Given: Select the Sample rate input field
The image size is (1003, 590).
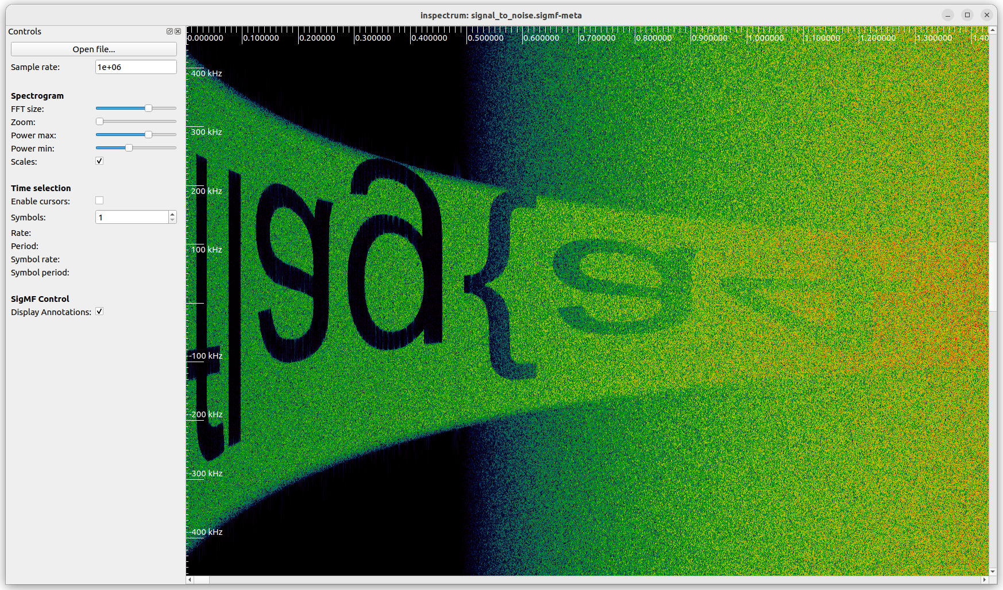Looking at the screenshot, I should (x=136, y=67).
